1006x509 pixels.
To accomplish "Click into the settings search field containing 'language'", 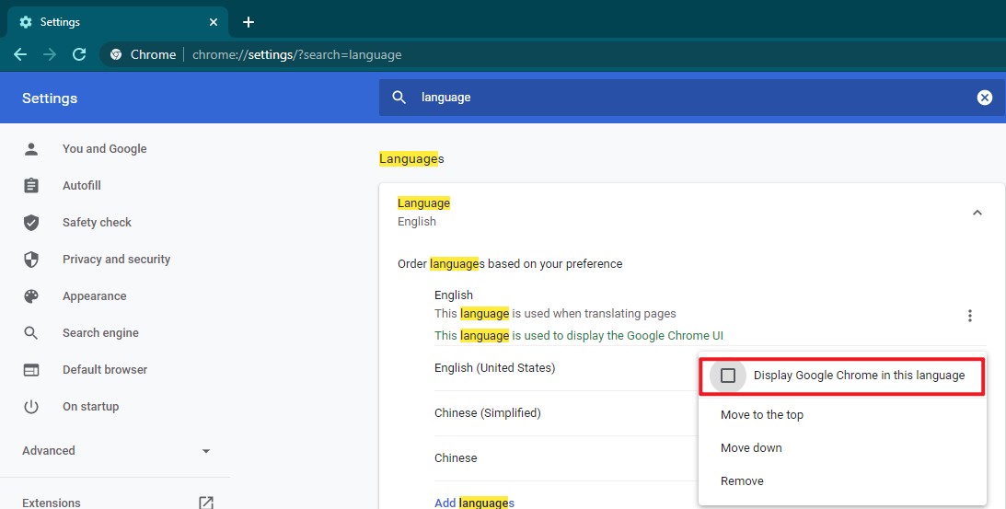I will point(692,98).
